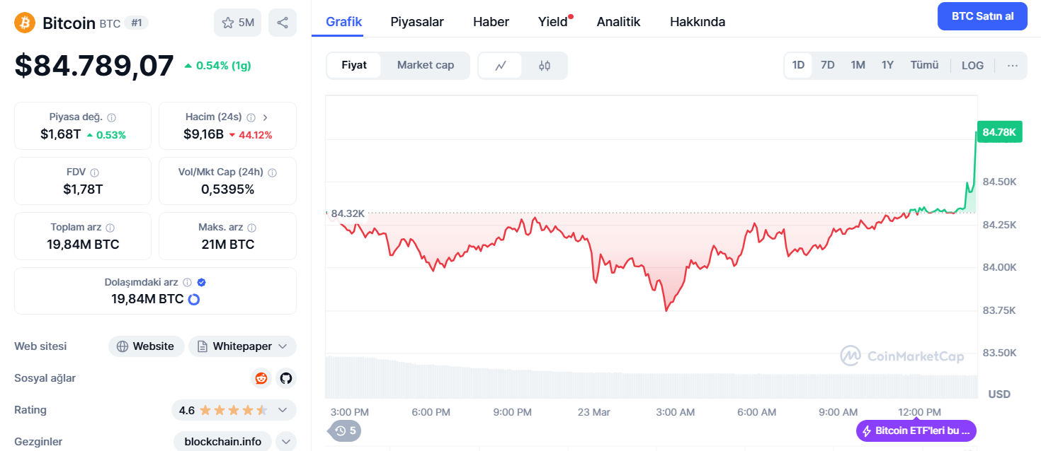Open info icon next to Hacim (24s)
The image size is (1041, 451).
click(x=251, y=117)
